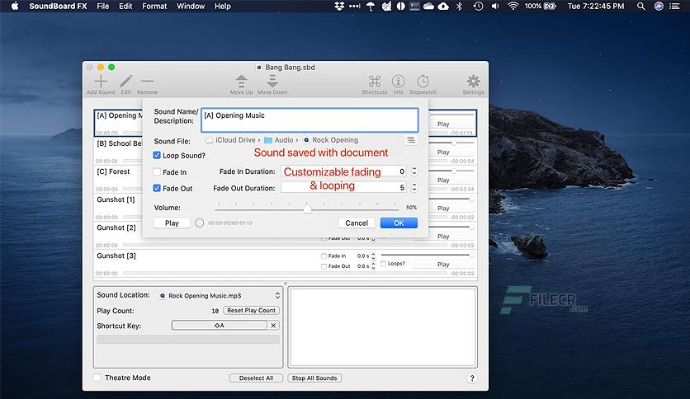690x399 pixels.
Task: Click the Edit pencil toolbar icon
Action: pyautogui.click(x=125, y=82)
